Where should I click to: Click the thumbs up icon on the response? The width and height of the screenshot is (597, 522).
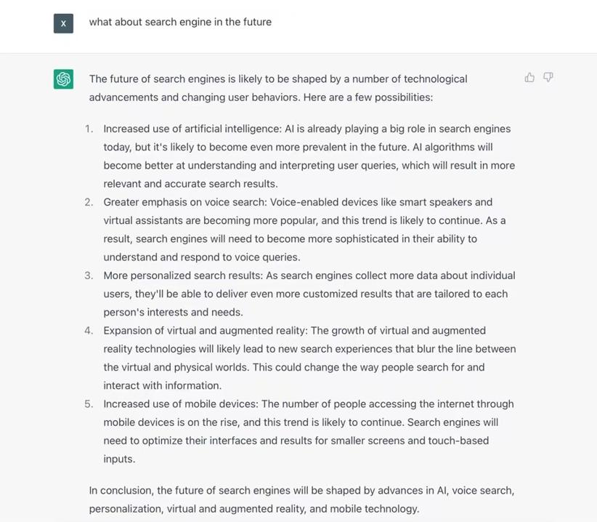pos(529,78)
